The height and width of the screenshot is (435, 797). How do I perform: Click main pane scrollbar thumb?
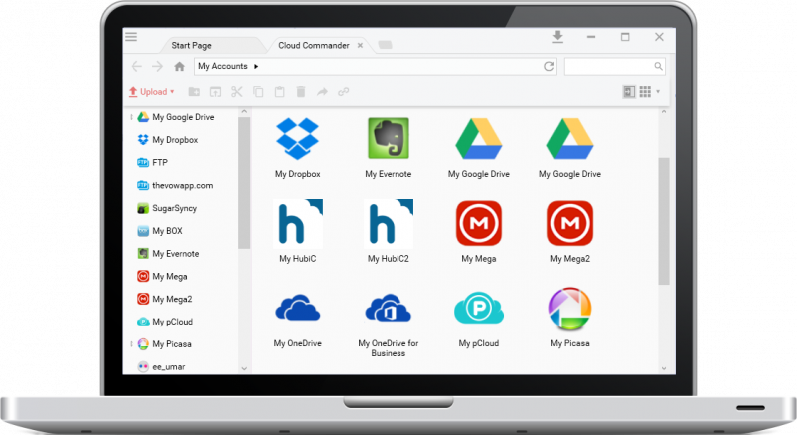tap(664, 221)
